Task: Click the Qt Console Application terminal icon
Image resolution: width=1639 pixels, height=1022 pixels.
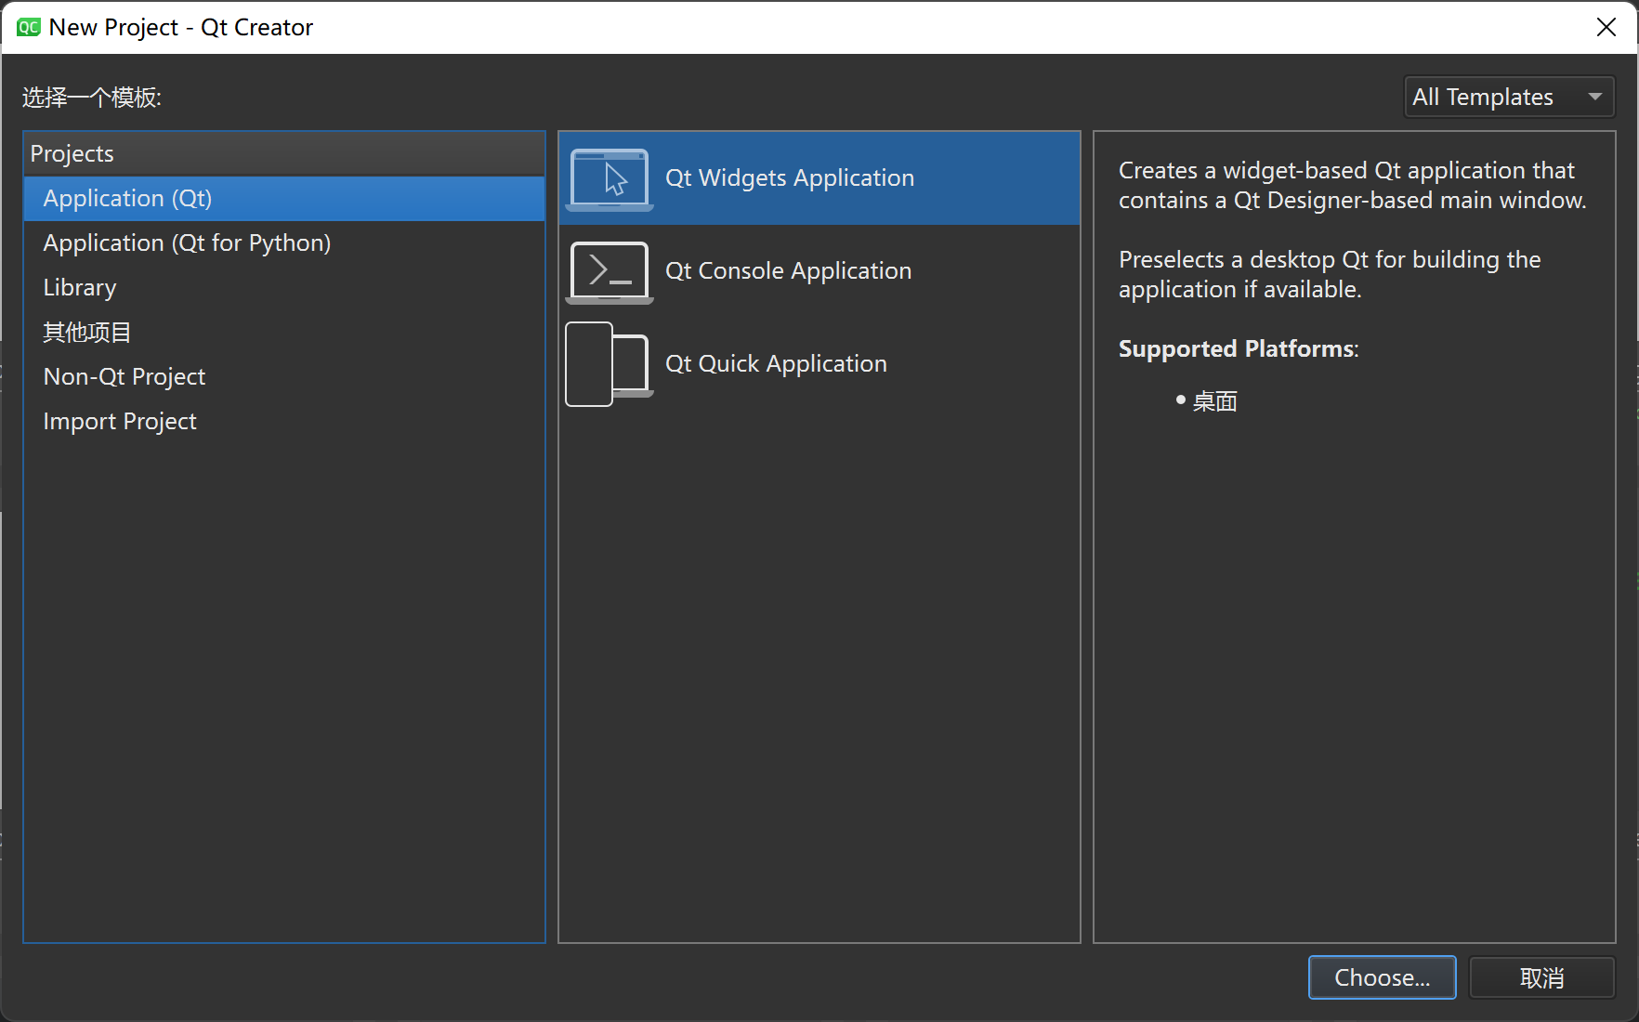Action: click(610, 271)
